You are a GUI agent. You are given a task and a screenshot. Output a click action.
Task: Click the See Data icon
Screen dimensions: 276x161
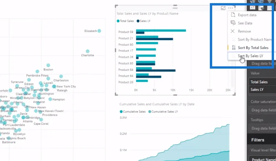tap(233, 23)
